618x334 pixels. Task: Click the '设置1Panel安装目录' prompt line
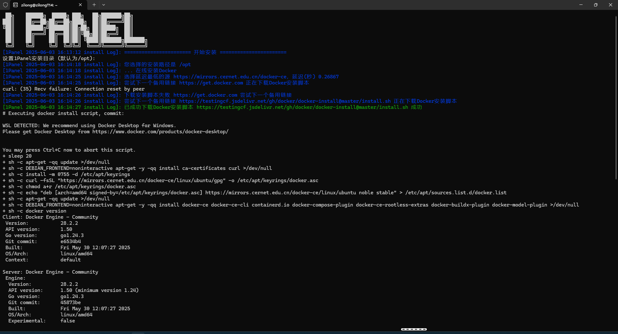[49, 58]
